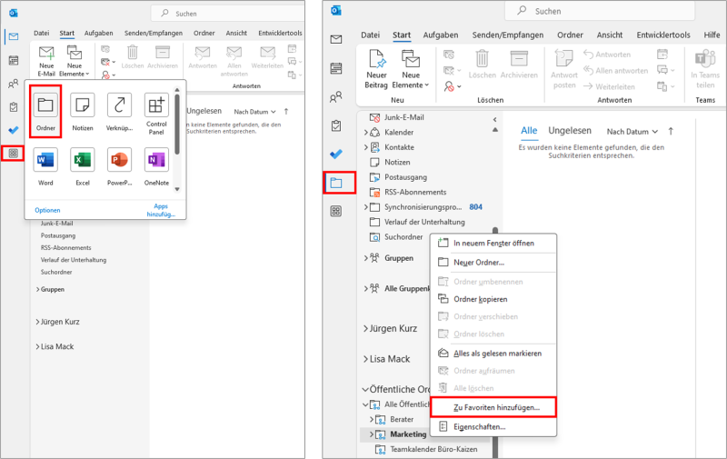Launch PowerPoint from apps flyout

coord(120,166)
